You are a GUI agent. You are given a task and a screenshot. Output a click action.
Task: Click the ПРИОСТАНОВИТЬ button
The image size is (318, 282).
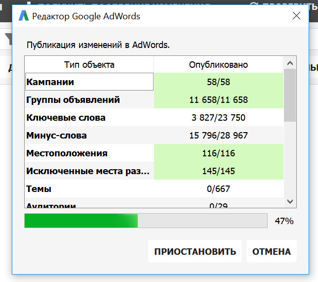pos(195,251)
